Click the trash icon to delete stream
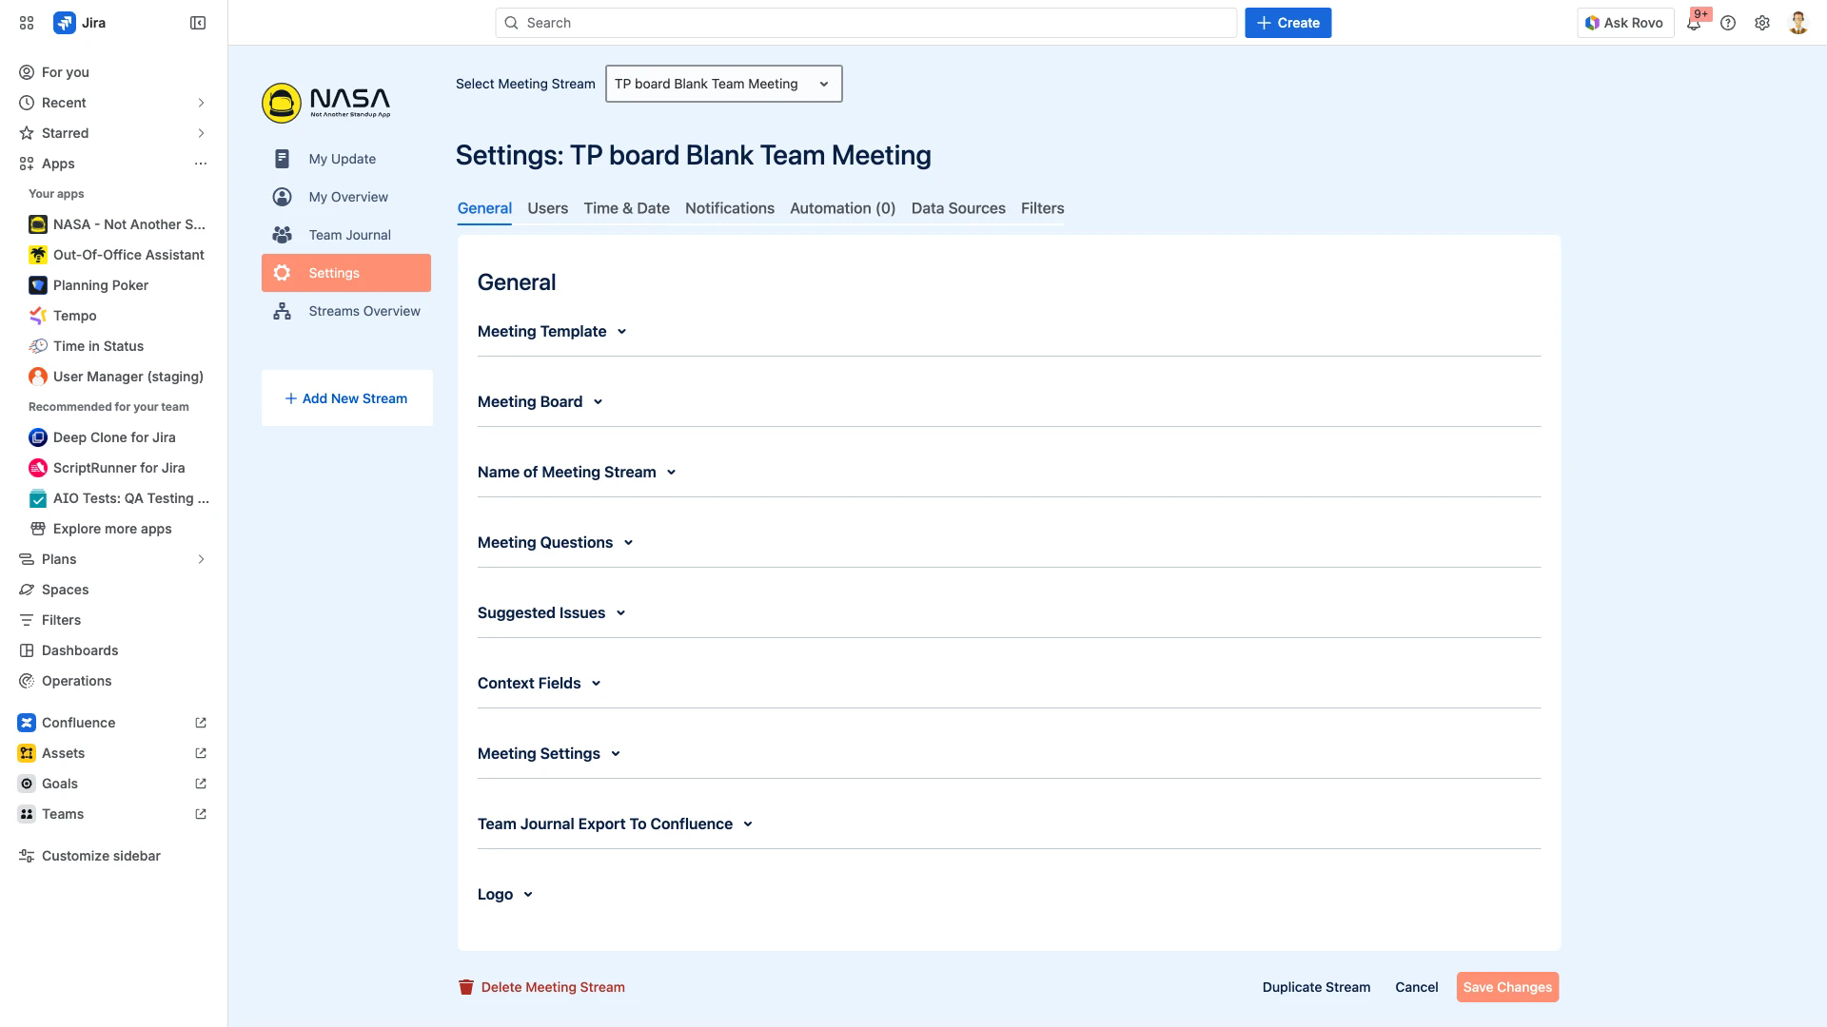This screenshot has height=1027, width=1827. coord(466,987)
